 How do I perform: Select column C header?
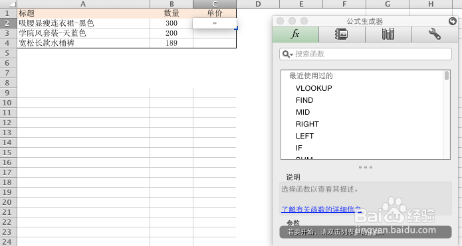215,4
